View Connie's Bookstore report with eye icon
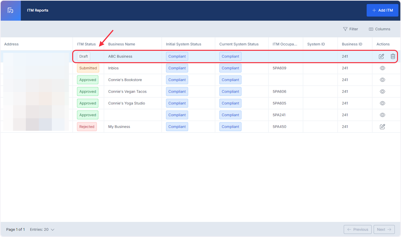The width and height of the screenshot is (401, 237). click(x=383, y=80)
